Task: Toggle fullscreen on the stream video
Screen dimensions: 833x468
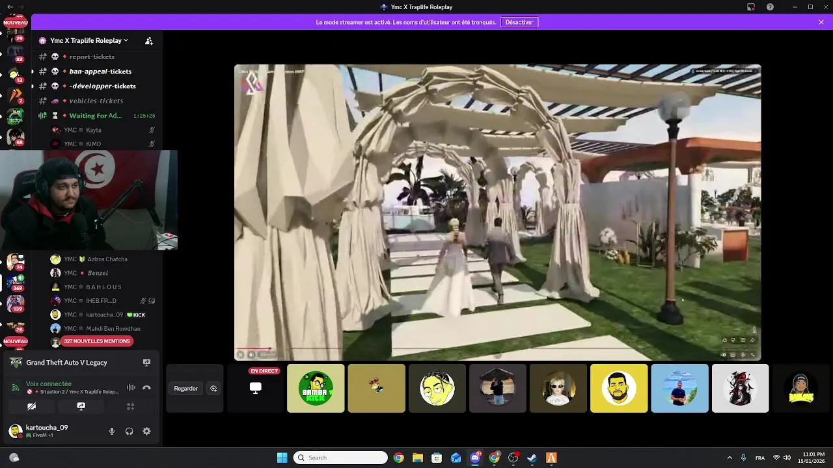Action: coord(753,355)
